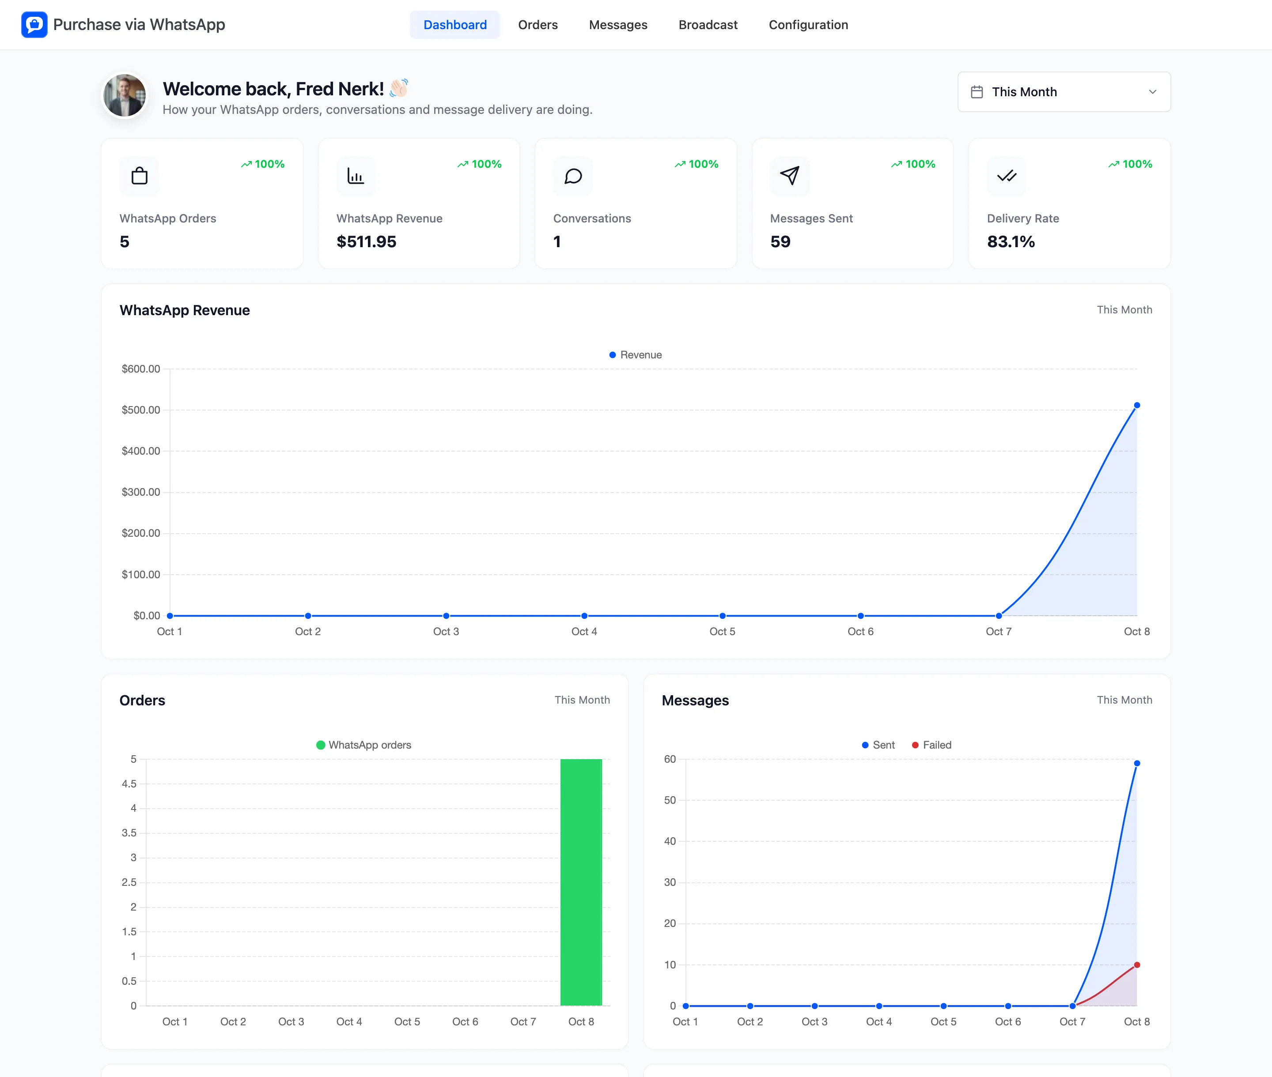
Task: Click the Oct 4 revenue data point
Action: (x=584, y=615)
